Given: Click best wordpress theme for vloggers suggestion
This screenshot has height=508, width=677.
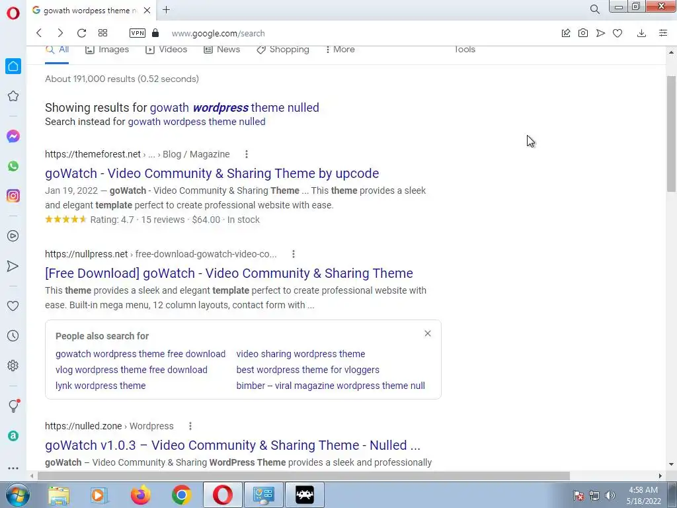Looking at the screenshot, I should (308, 370).
